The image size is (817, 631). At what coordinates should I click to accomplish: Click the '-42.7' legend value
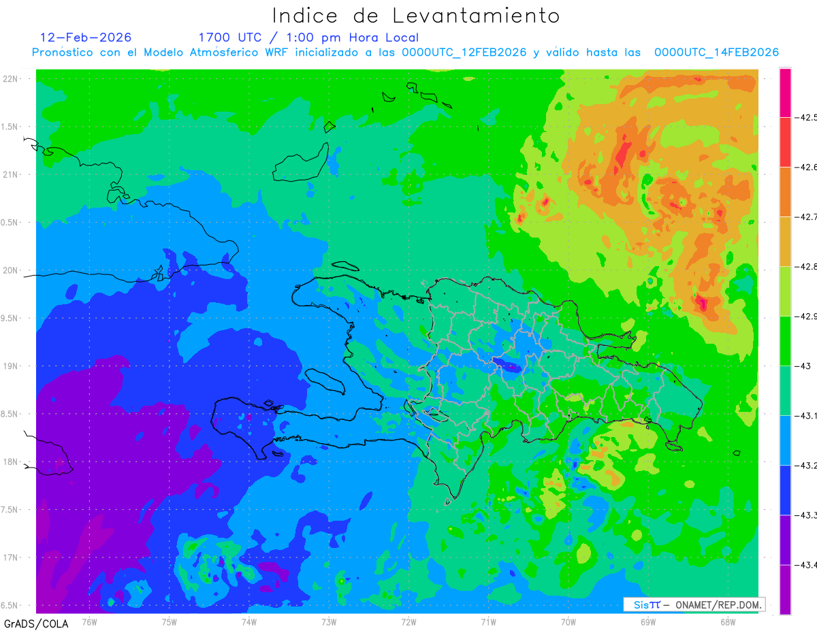[x=806, y=217]
